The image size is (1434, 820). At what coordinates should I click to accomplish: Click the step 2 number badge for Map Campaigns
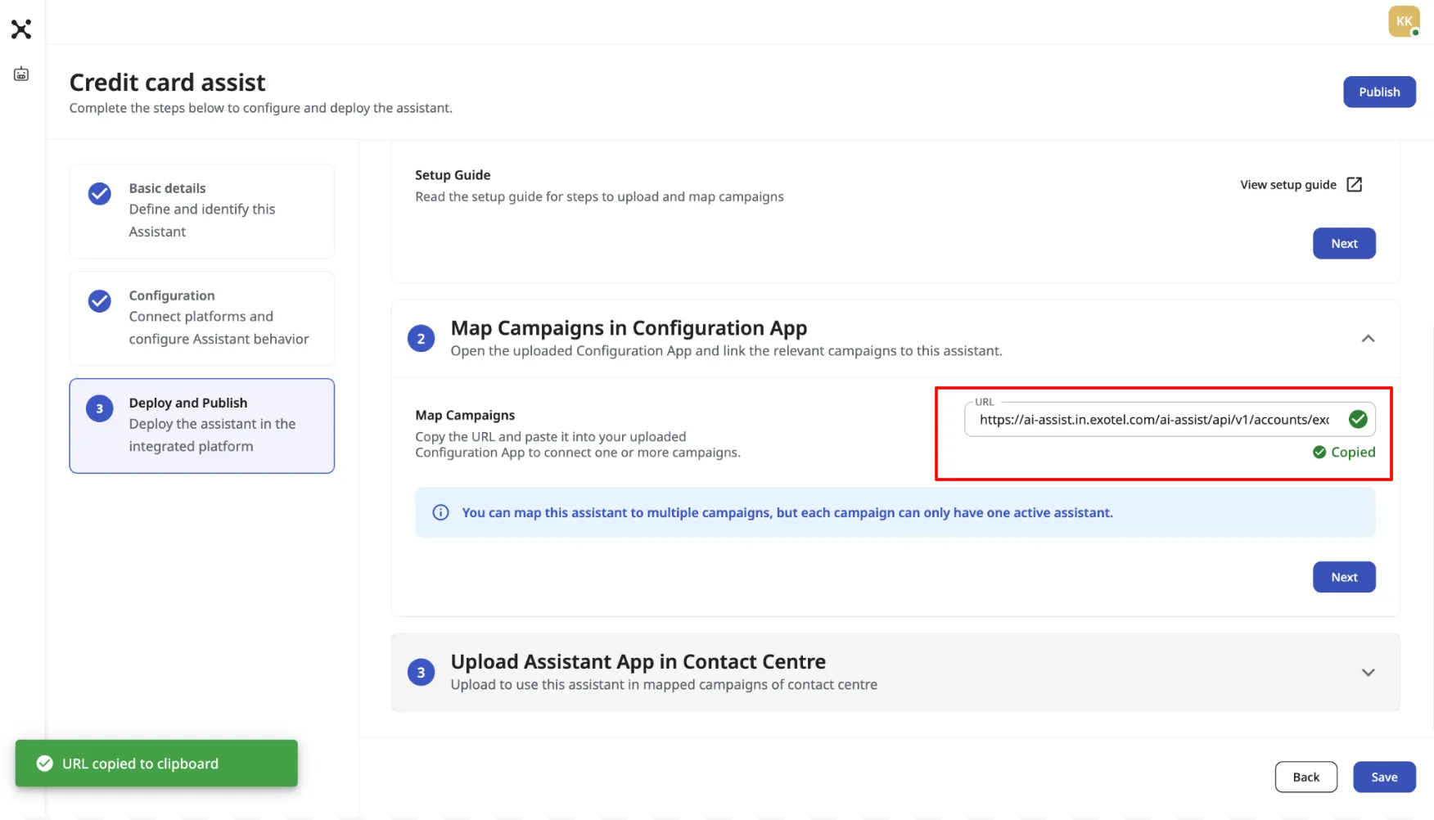point(421,339)
